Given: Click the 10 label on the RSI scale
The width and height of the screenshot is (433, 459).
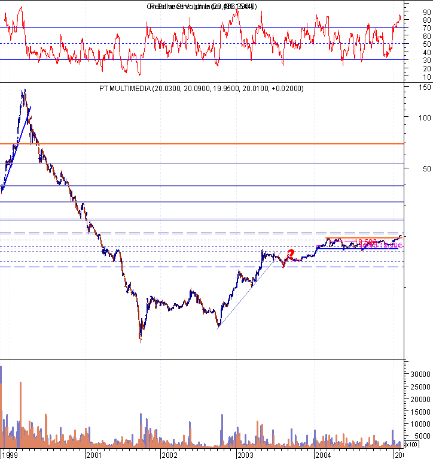Looking at the screenshot, I should 427,77.
